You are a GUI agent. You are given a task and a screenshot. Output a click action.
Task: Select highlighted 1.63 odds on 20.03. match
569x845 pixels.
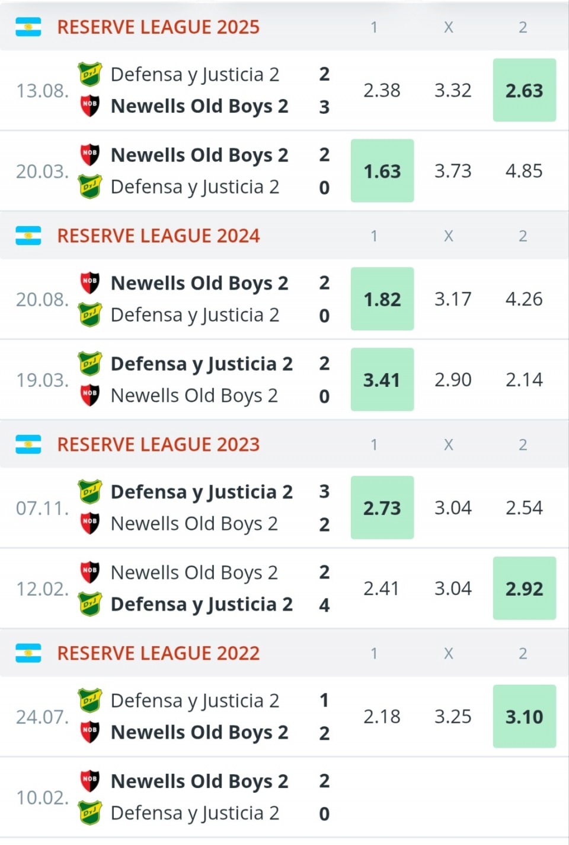pyautogui.click(x=382, y=171)
